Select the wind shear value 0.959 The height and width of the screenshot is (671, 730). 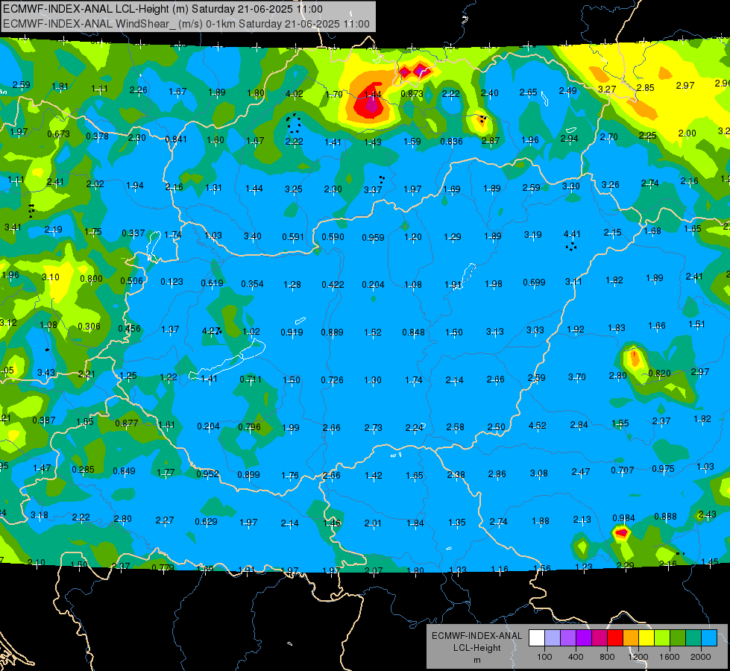[374, 238]
